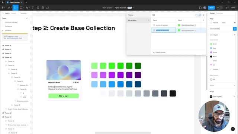The height and width of the screenshot is (134, 238).
Task: Close the variables panel
Action: [203, 15]
